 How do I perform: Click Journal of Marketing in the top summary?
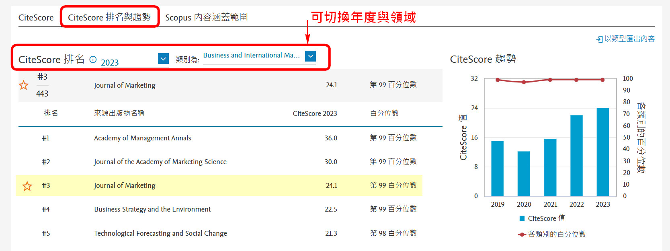pyautogui.click(x=125, y=85)
